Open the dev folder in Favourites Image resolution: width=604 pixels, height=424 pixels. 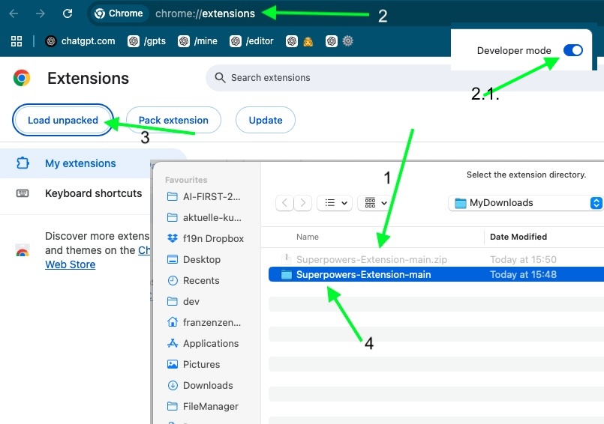(x=183, y=301)
